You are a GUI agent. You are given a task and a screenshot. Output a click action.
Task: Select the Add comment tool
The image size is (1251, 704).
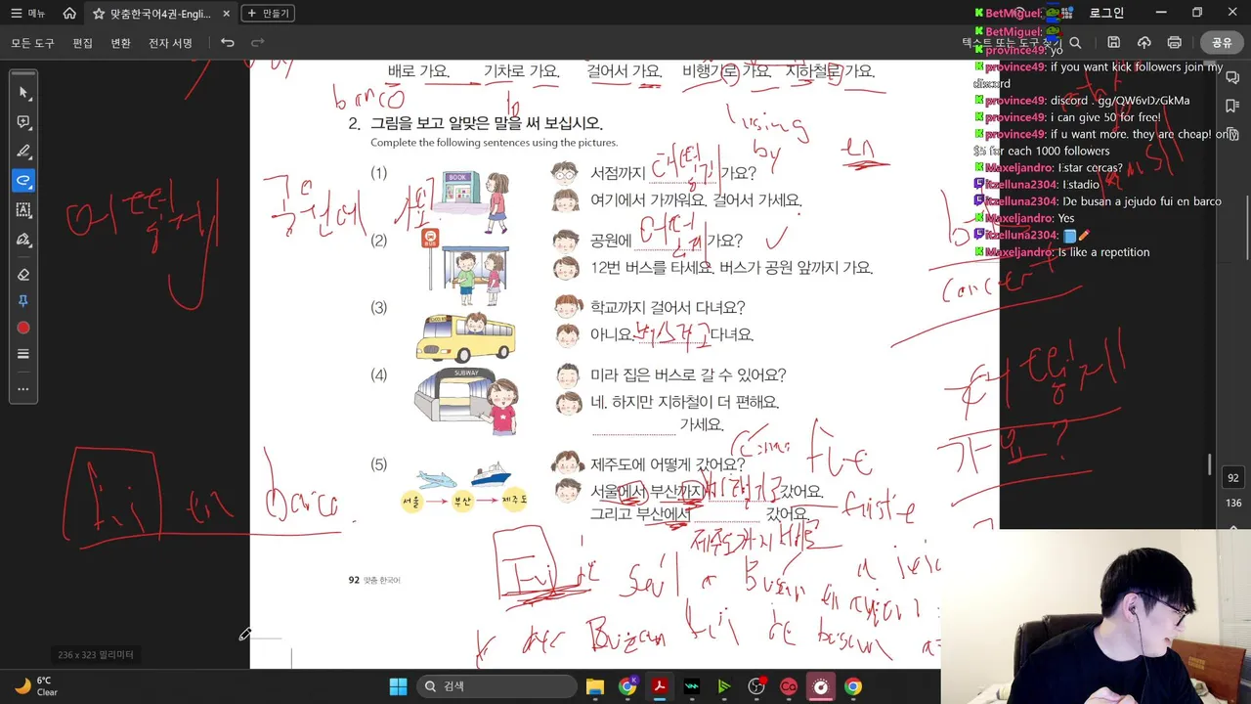[x=23, y=122]
